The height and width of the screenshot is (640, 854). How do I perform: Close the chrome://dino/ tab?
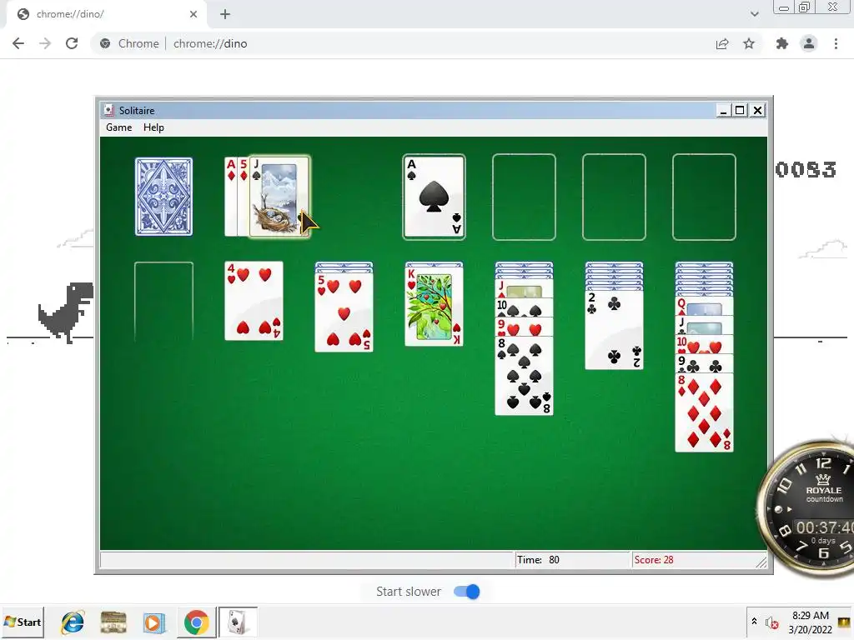click(x=193, y=14)
